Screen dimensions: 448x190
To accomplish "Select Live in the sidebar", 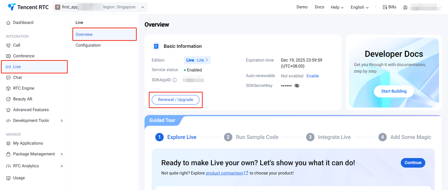I will pyautogui.click(x=35, y=67).
